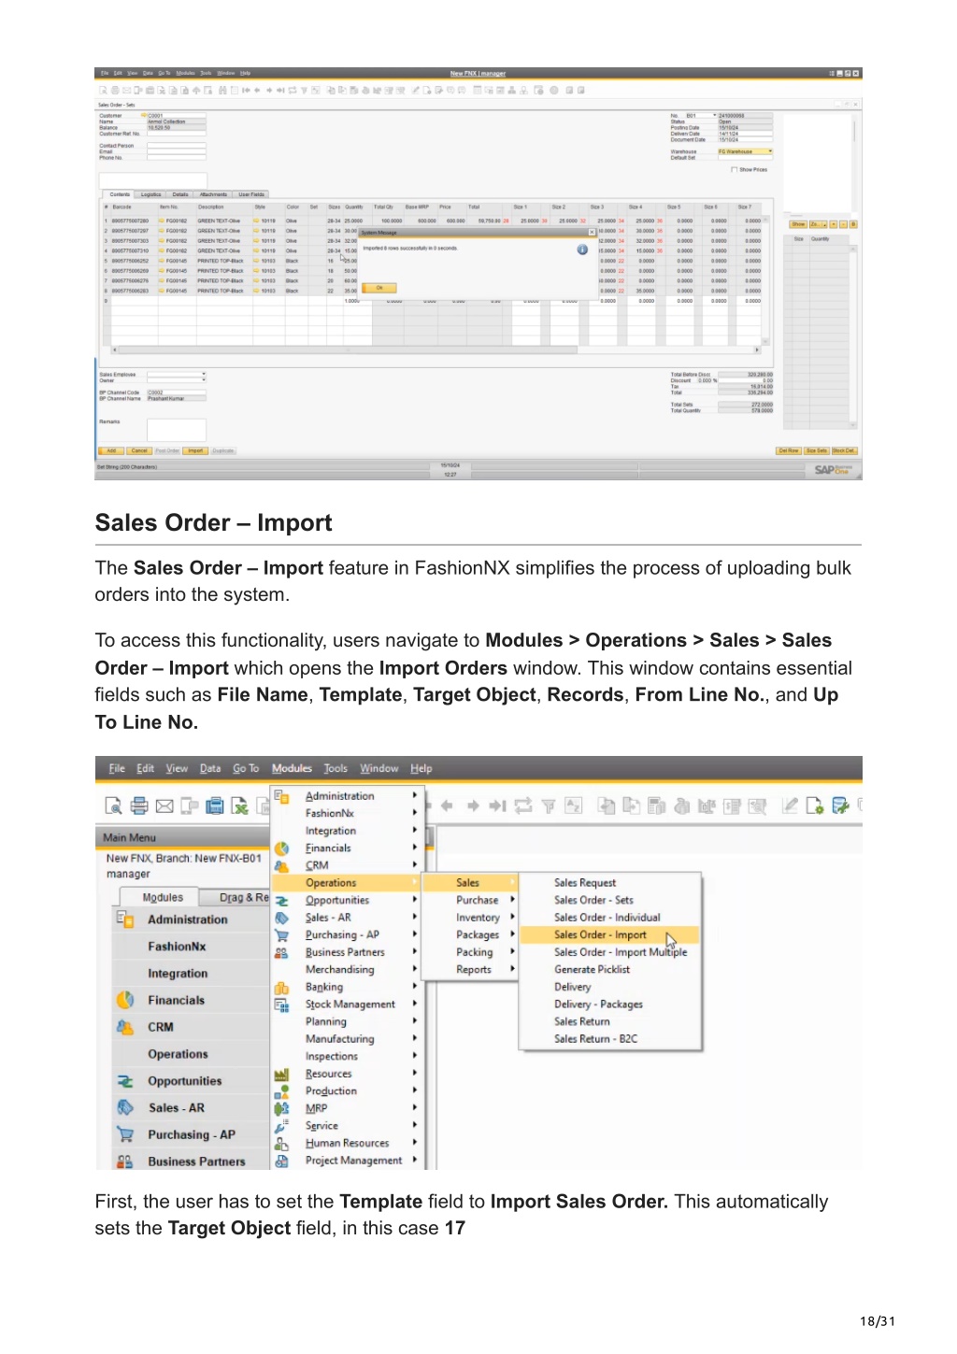Click the MRP icon in the Modules dropdown
This screenshot has height=1354, width=957.
pyautogui.click(x=281, y=1109)
